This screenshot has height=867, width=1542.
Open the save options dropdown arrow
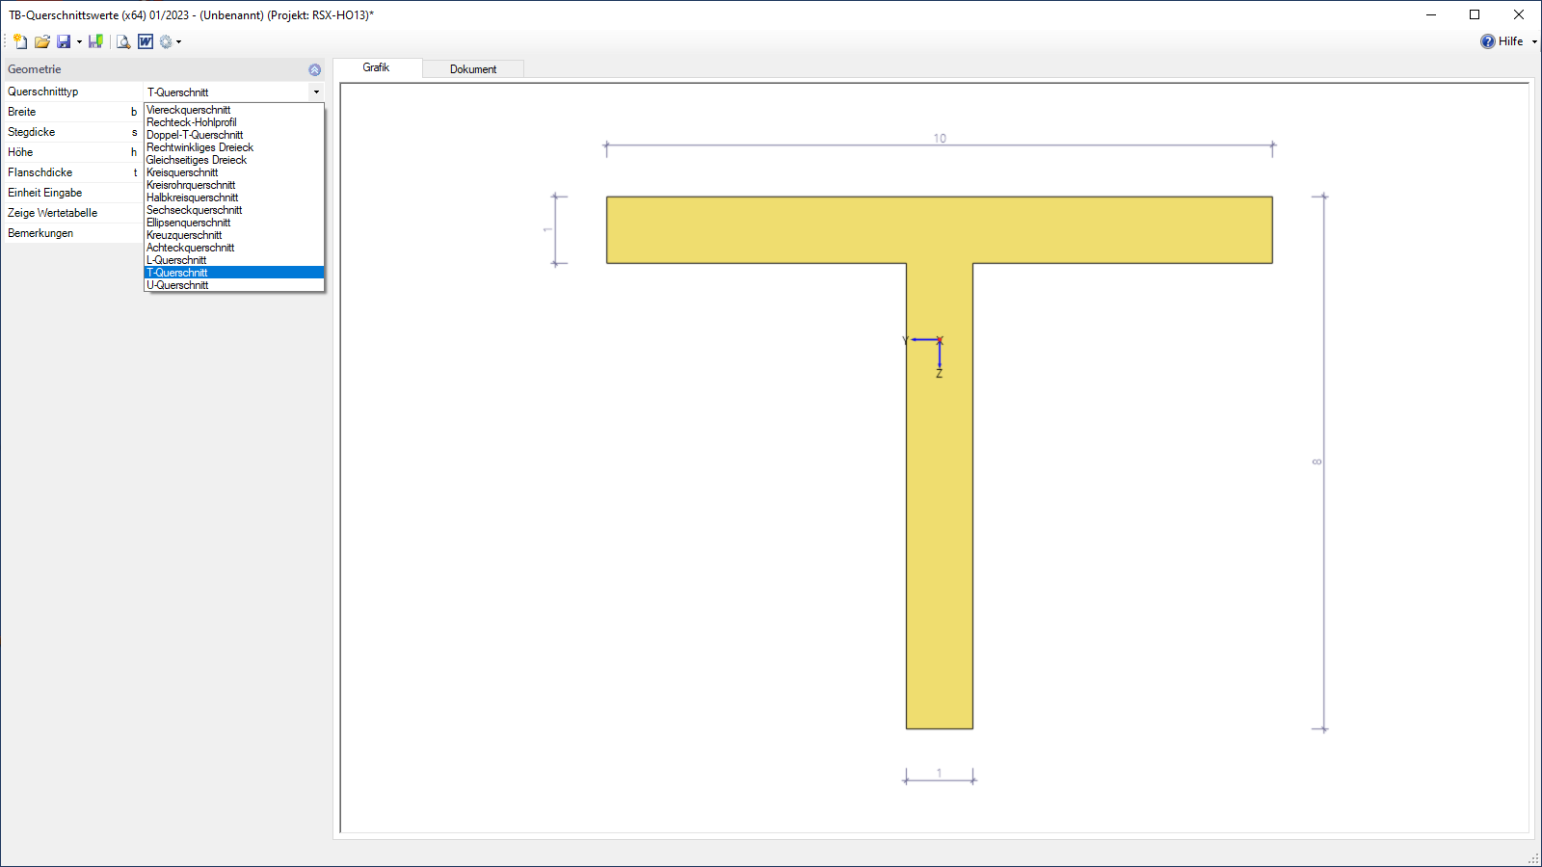[79, 41]
